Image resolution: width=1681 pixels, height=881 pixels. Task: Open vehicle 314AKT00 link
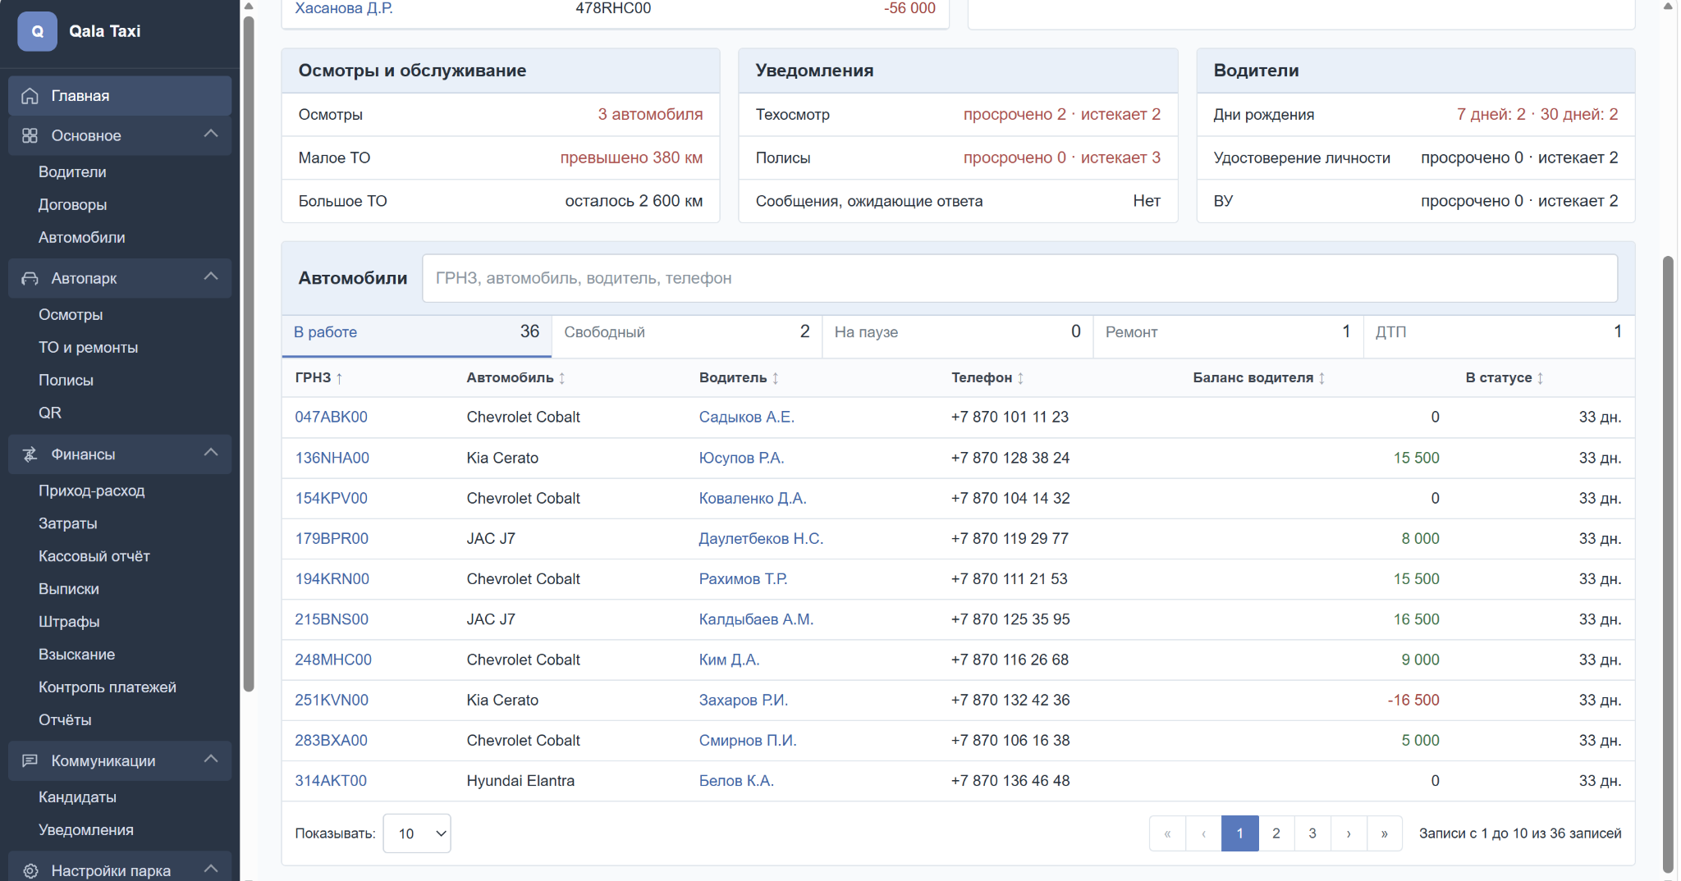click(331, 781)
